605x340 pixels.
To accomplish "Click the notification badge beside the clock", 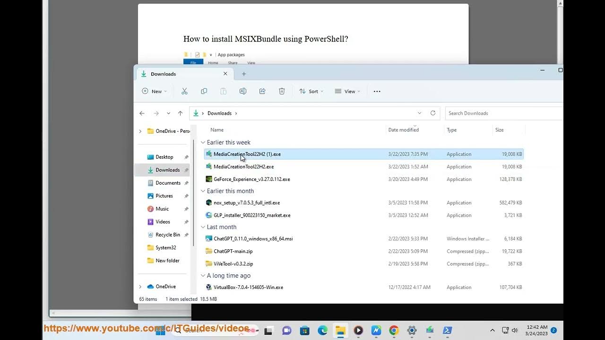I will point(553,330).
